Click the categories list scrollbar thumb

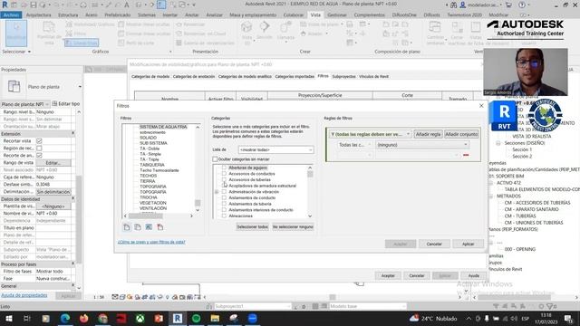(310, 174)
